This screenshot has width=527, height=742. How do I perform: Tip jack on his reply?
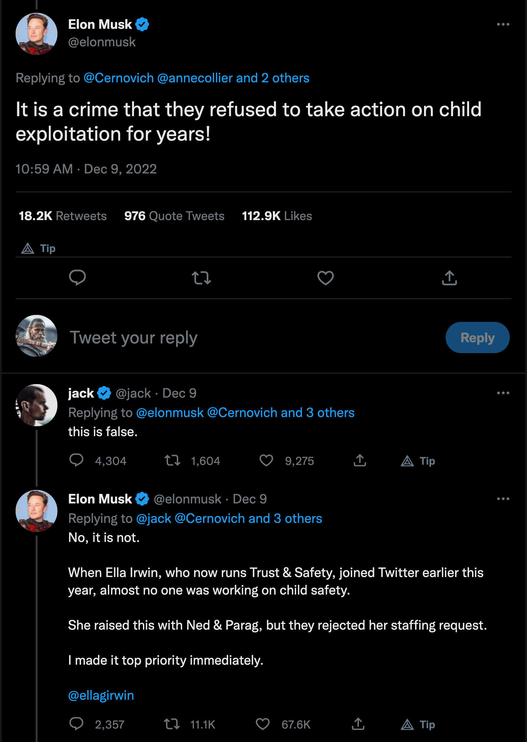(x=418, y=461)
